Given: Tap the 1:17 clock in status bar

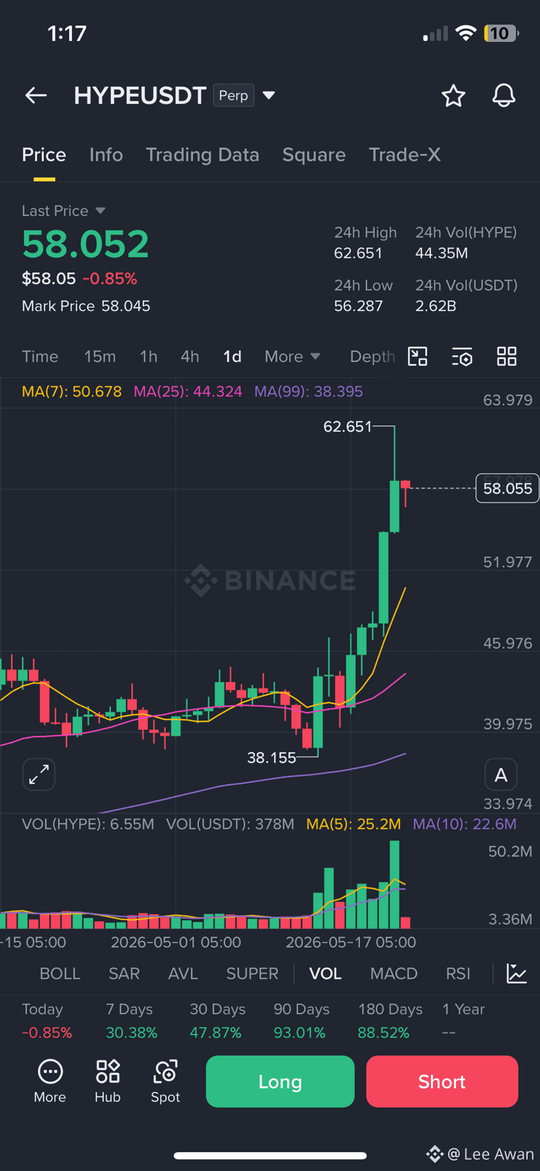Looking at the screenshot, I should 67,33.
